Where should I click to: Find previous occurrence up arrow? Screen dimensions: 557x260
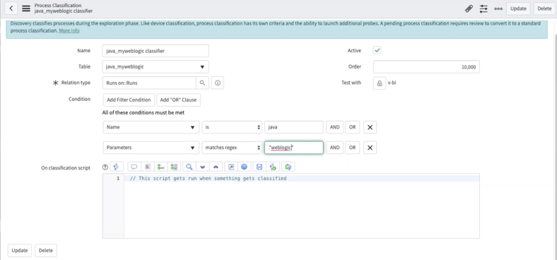click(216, 167)
